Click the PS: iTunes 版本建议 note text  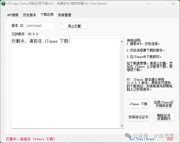coord(149,84)
